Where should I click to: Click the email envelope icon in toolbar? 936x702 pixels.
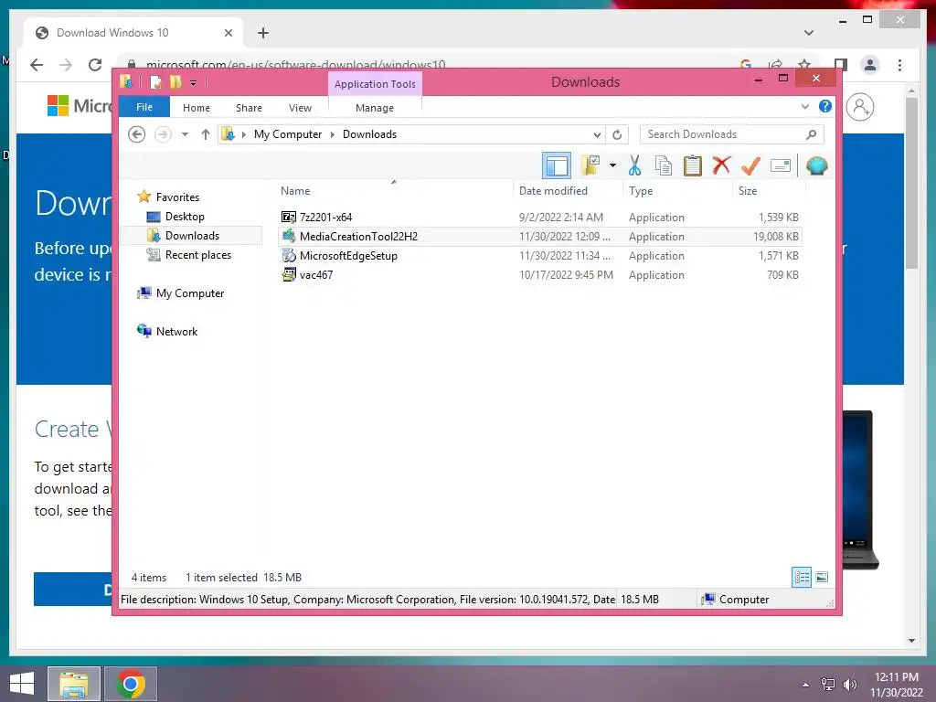click(781, 166)
